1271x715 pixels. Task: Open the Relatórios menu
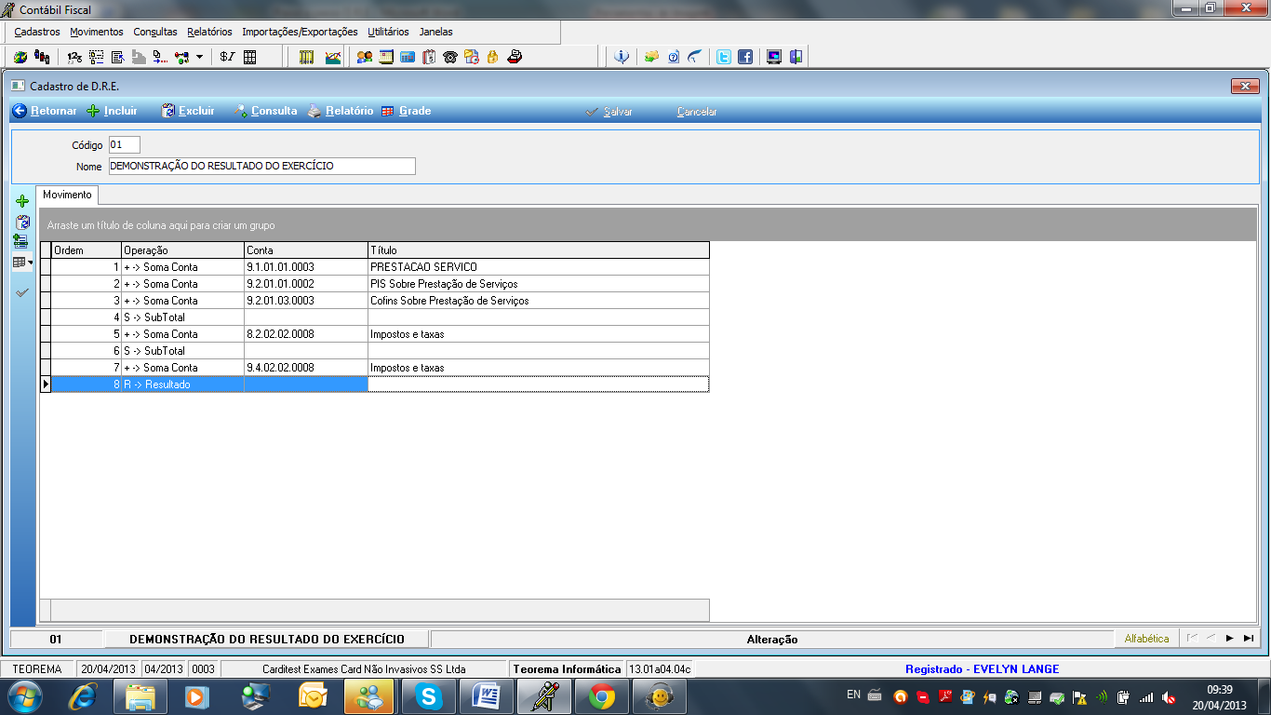click(x=209, y=32)
